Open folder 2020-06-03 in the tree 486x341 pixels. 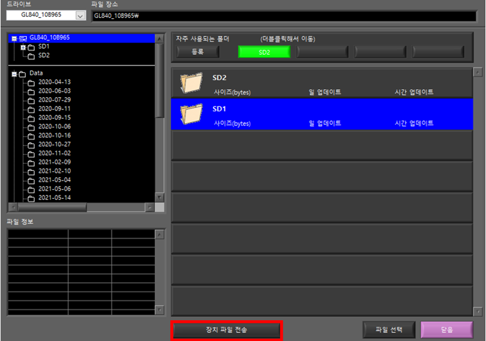54,91
